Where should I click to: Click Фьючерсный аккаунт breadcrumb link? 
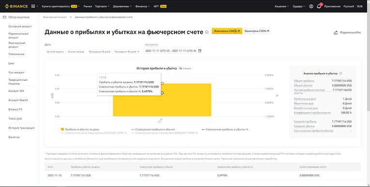point(55,17)
